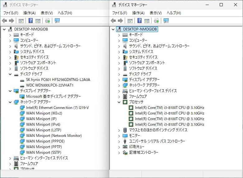
Task: Collapse ディスク ドライブ in left window
Action: (x=10, y=74)
